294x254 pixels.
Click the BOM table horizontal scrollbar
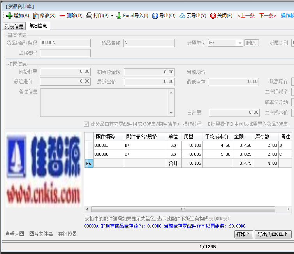point(183,210)
